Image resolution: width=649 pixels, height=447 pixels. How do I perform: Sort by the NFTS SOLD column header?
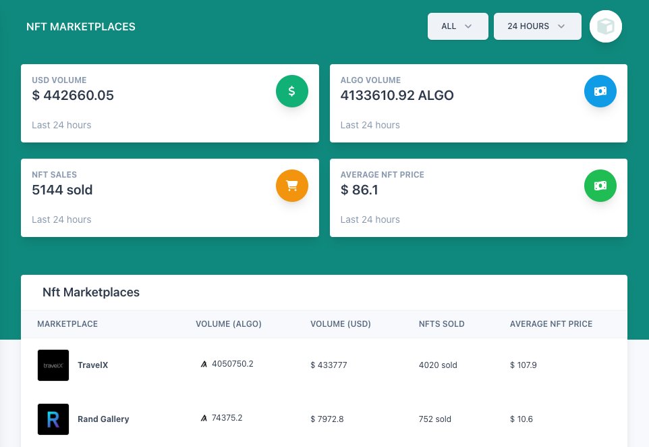[441, 323]
